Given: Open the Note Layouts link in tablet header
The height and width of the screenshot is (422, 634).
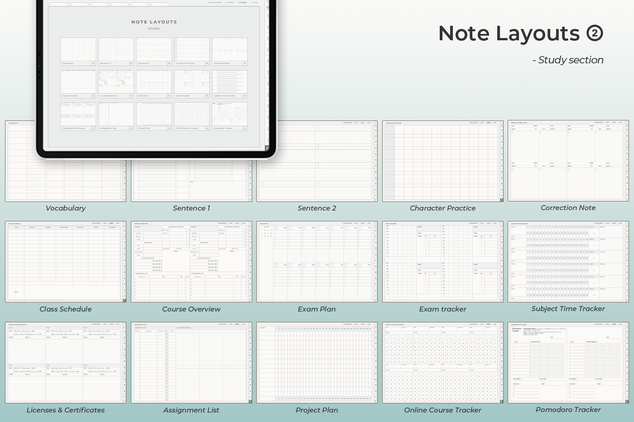Looking at the screenshot, I should 215,3.
